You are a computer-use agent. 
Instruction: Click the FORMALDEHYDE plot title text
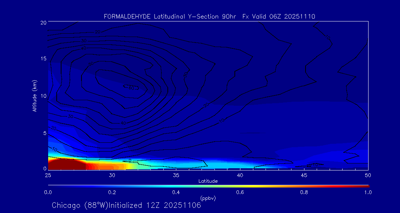[x=209, y=16]
